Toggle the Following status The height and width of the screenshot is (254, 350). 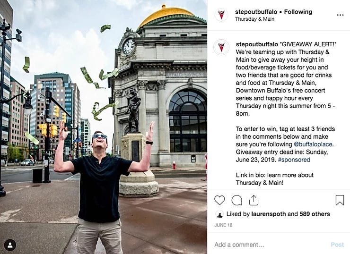[298, 12]
